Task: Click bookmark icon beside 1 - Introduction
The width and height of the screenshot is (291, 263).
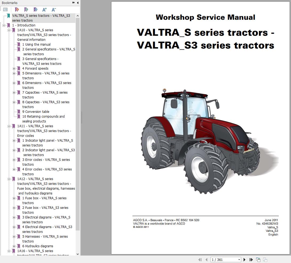Action: click(9, 25)
